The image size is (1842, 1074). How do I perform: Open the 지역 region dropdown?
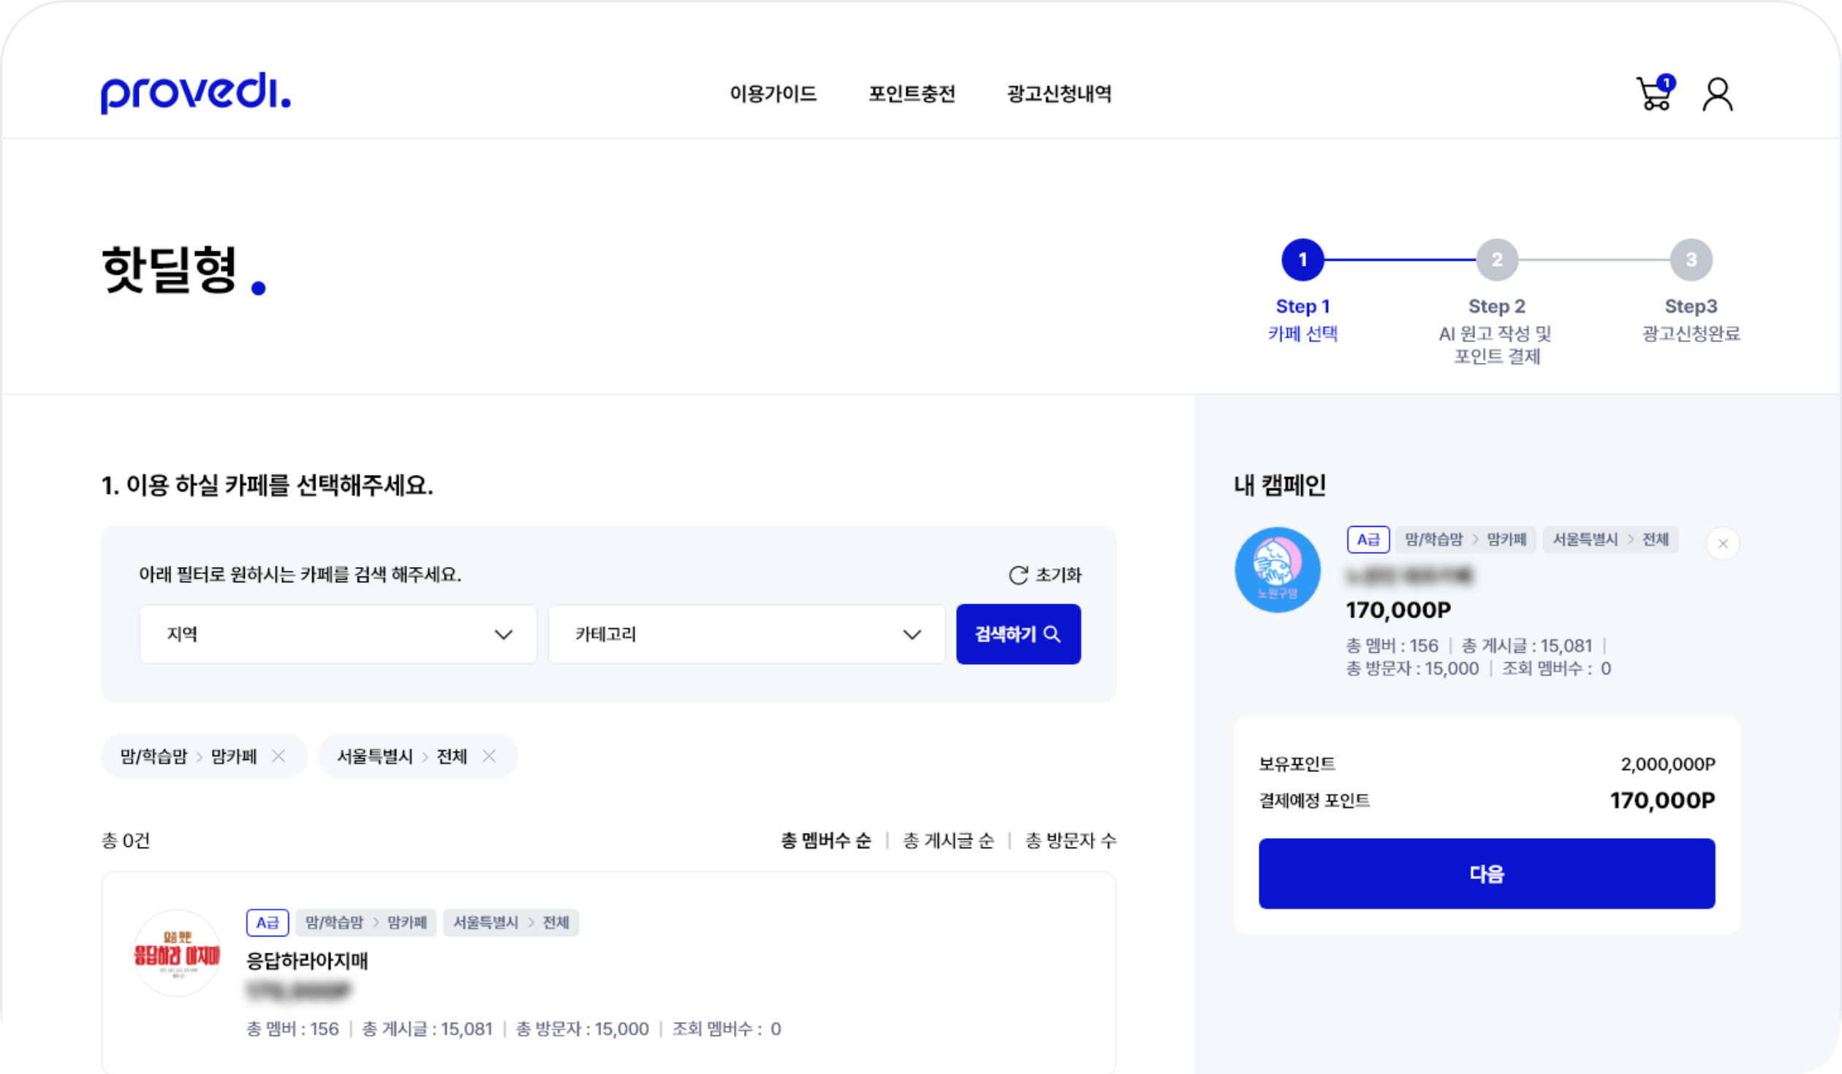point(338,634)
